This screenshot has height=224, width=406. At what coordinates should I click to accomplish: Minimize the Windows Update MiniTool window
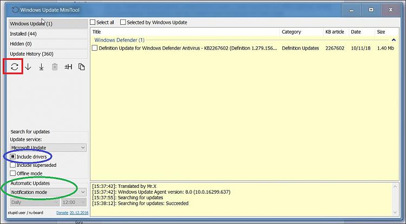pos(351,10)
